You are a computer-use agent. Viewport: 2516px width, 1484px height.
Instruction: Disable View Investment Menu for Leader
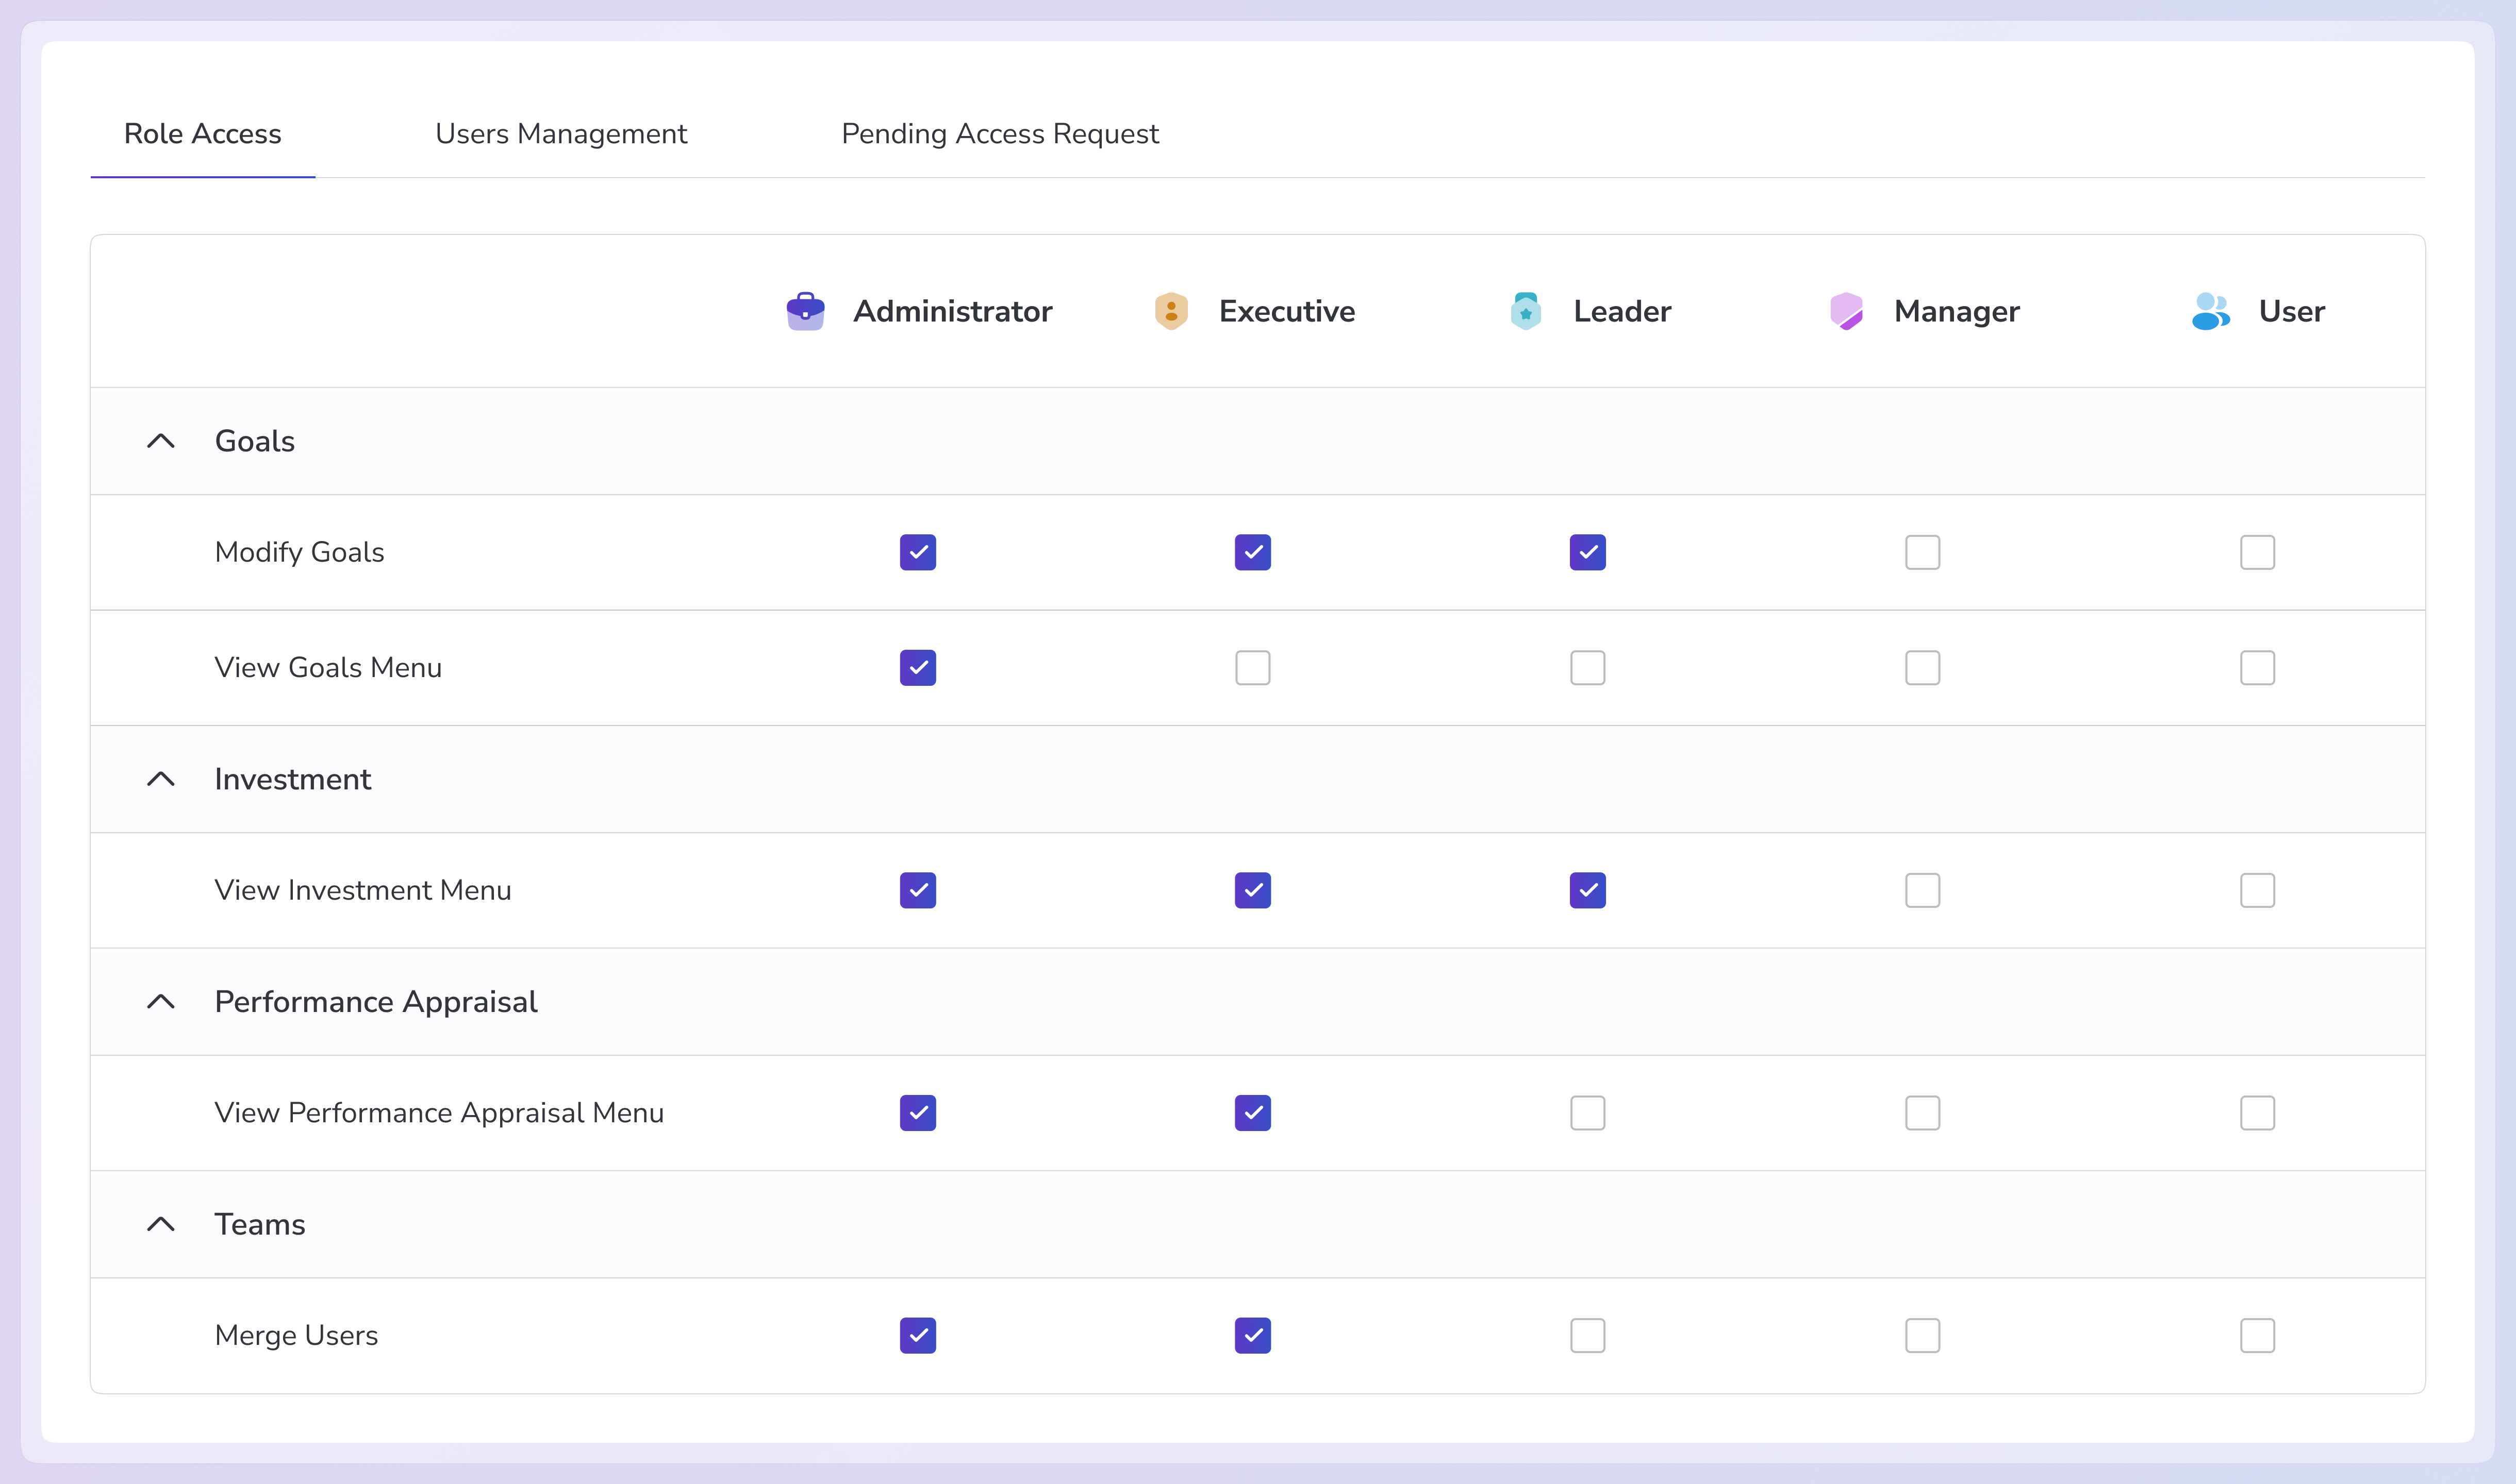pyautogui.click(x=1587, y=890)
